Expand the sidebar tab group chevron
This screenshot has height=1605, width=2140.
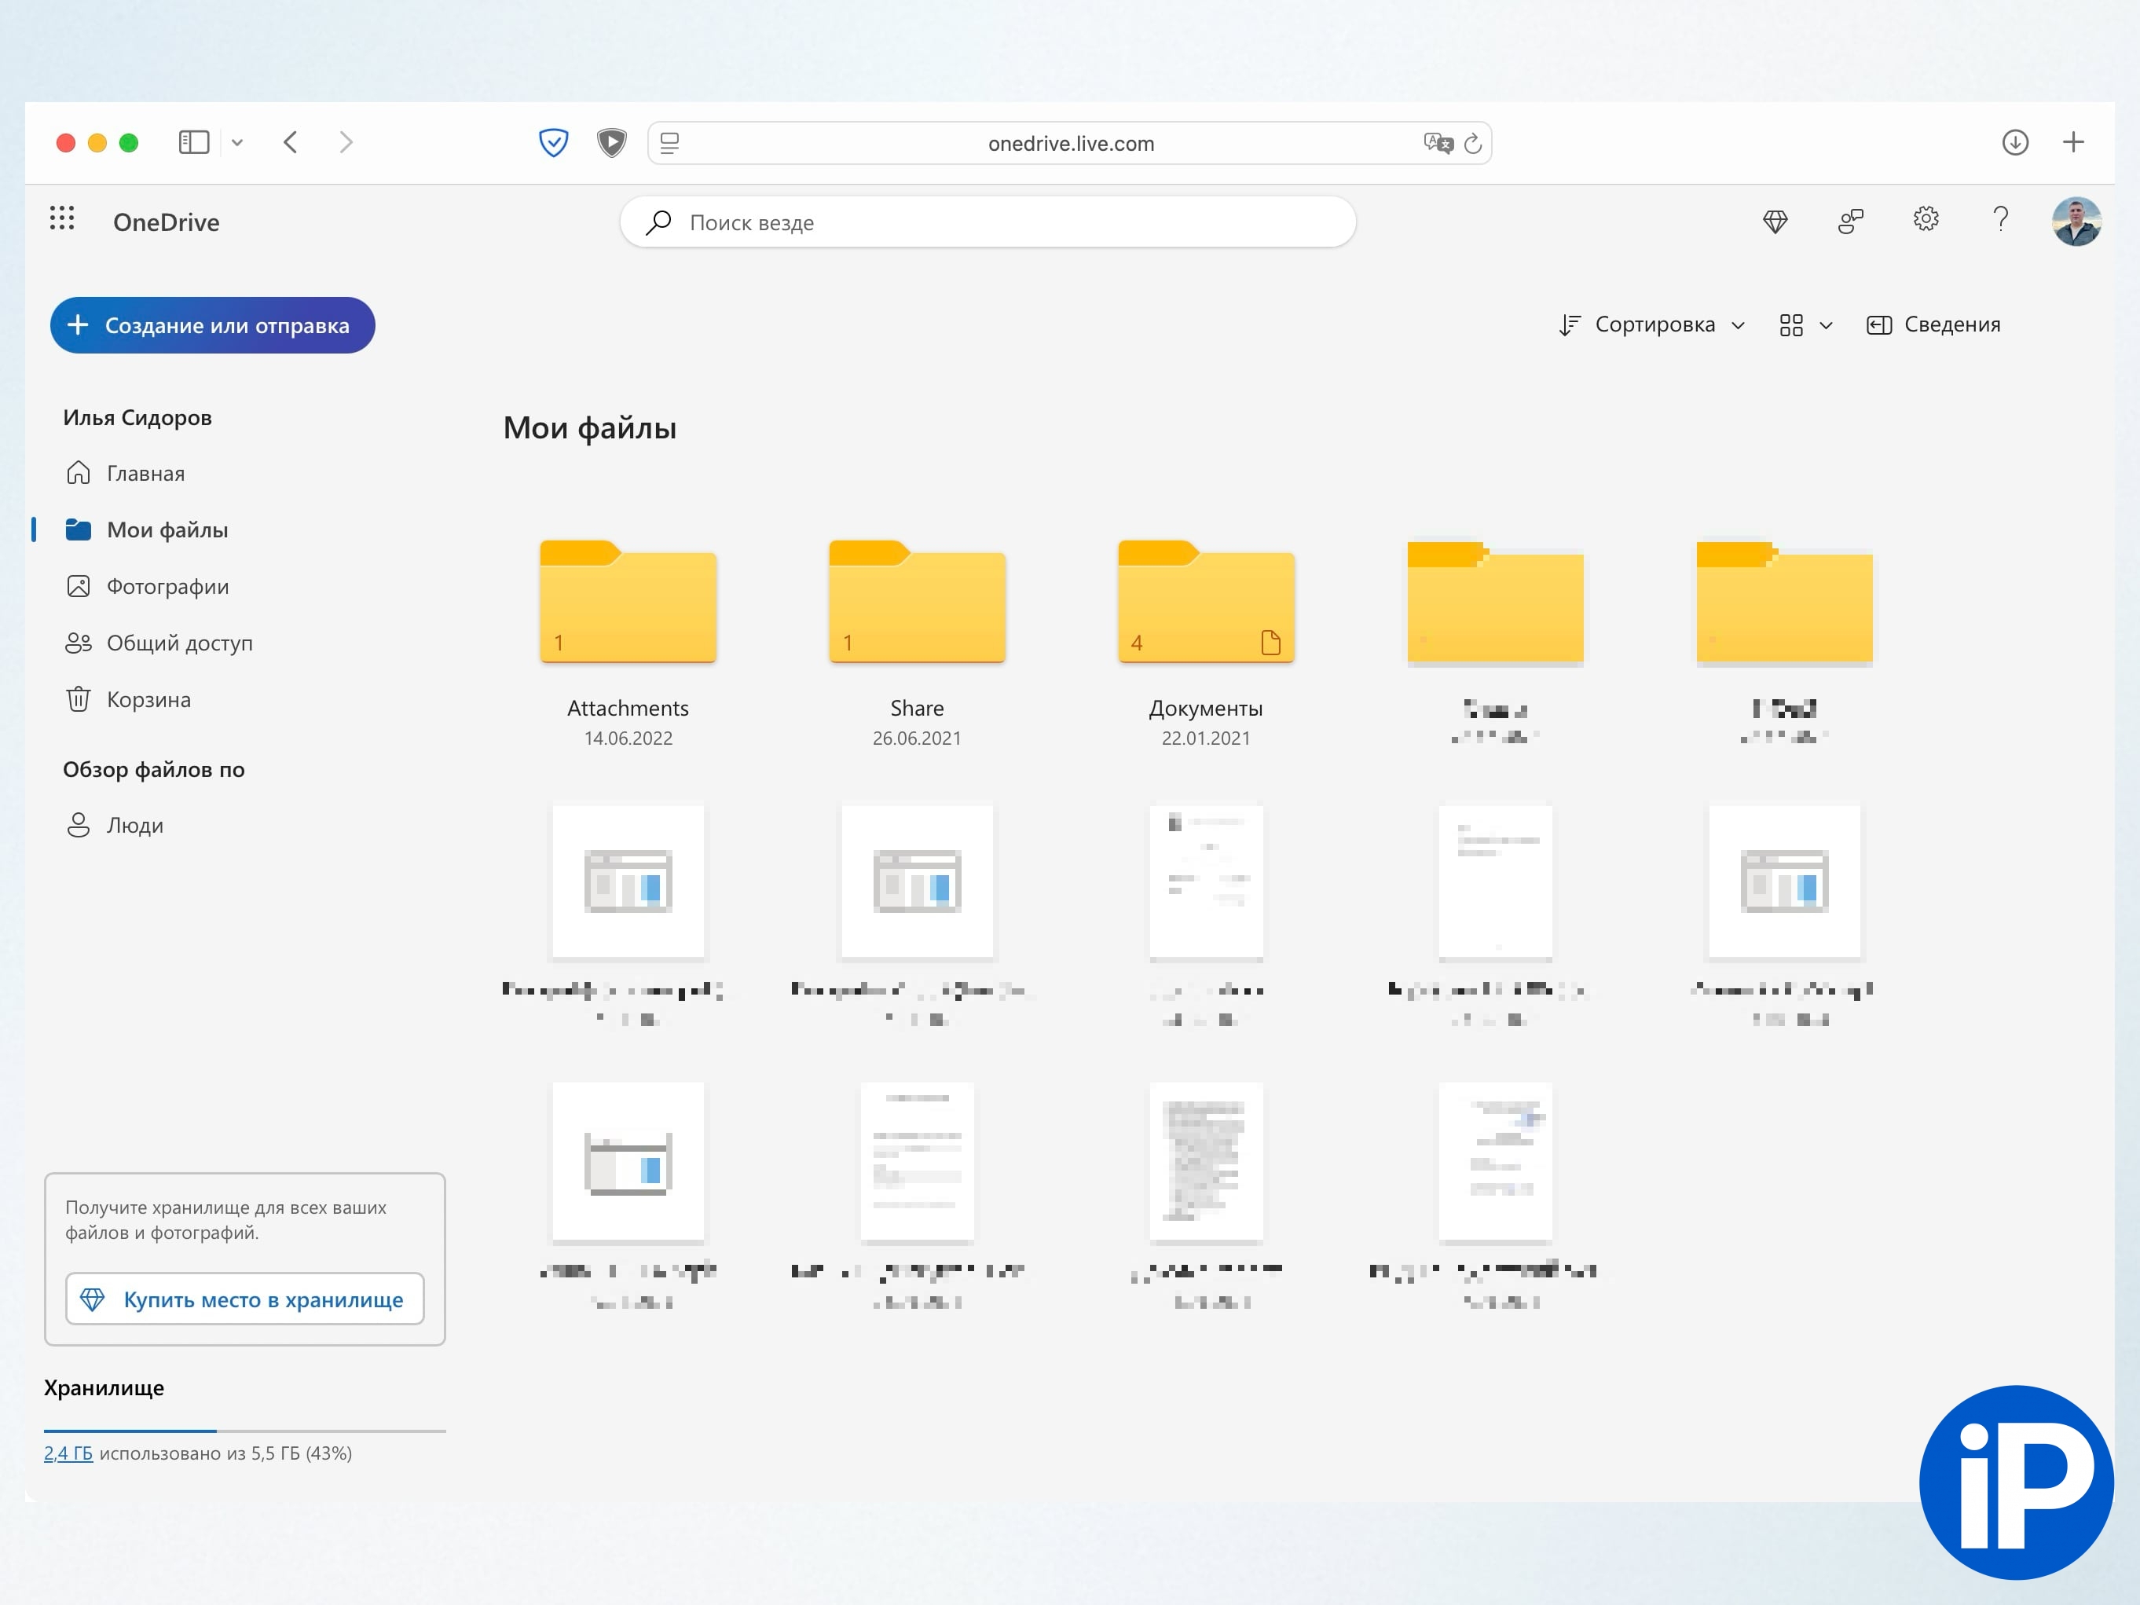pos(237,143)
